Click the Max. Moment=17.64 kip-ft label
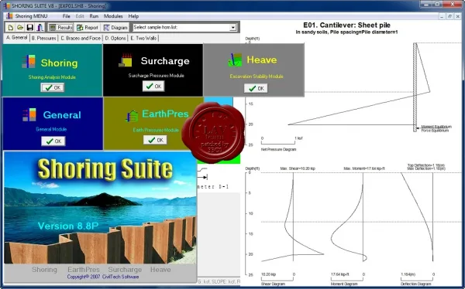Image resolution: width=465 pixels, height=289 pixels. [x=364, y=168]
